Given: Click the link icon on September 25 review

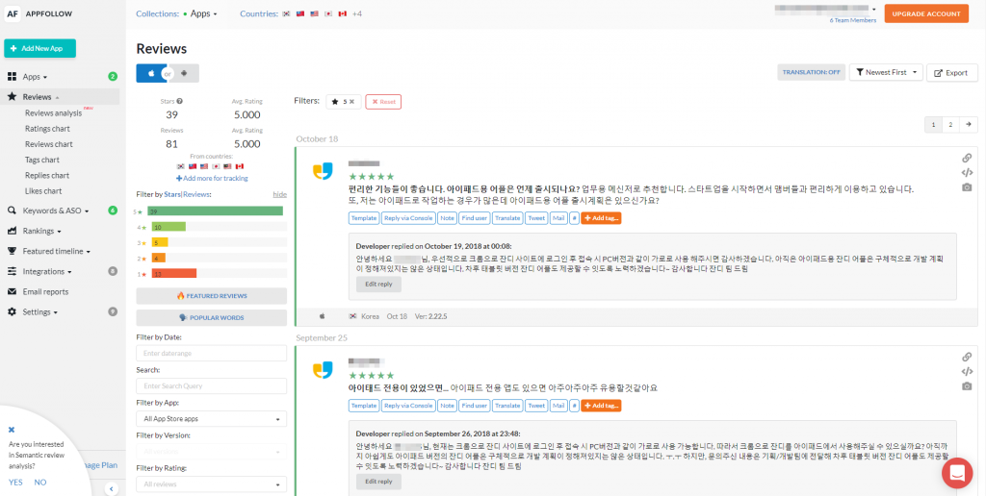Looking at the screenshot, I should pyautogui.click(x=967, y=357).
